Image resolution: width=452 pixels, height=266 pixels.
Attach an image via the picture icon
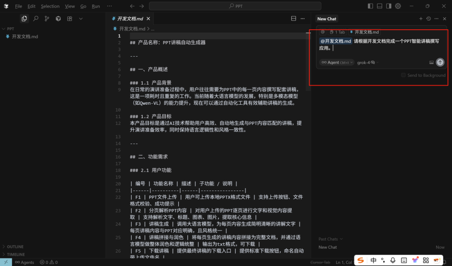pyautogui.click(x=431, y=62)
